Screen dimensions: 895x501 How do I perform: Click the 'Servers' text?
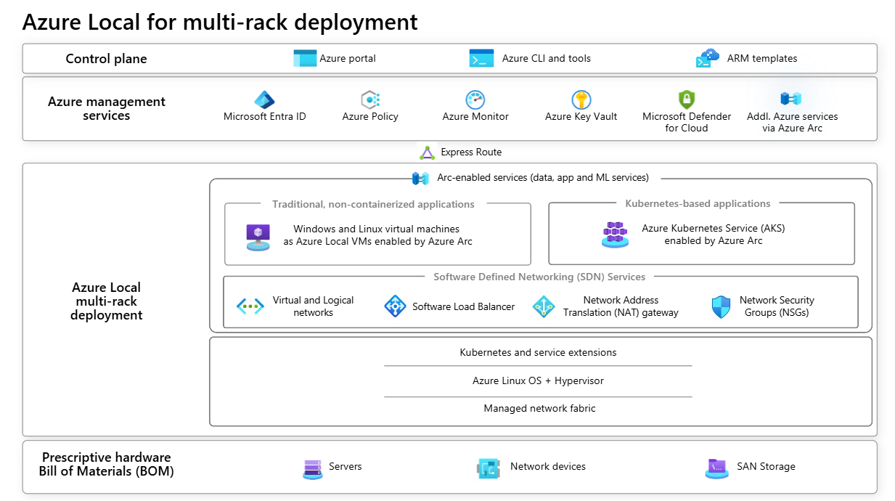click(346, 466)
